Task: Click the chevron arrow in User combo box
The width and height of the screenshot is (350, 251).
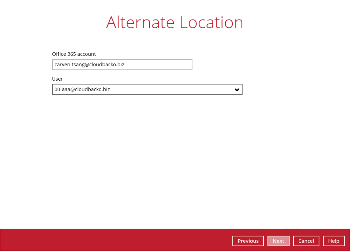Action: [237, 90]
